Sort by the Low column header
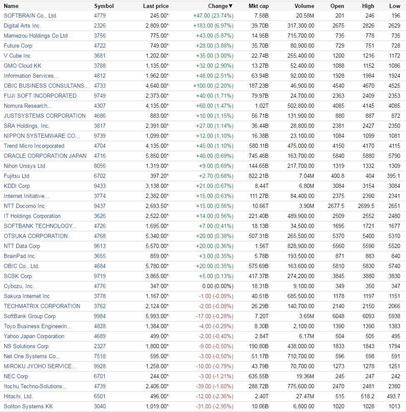 pyautogui.click(x=395, y=6)
